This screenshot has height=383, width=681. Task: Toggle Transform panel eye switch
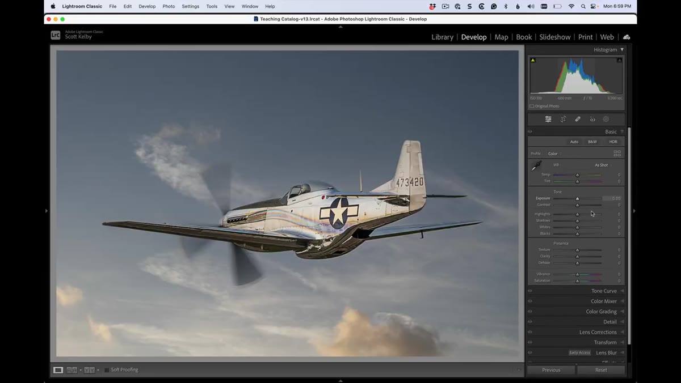pyautogui.click(x=530, y=342)
